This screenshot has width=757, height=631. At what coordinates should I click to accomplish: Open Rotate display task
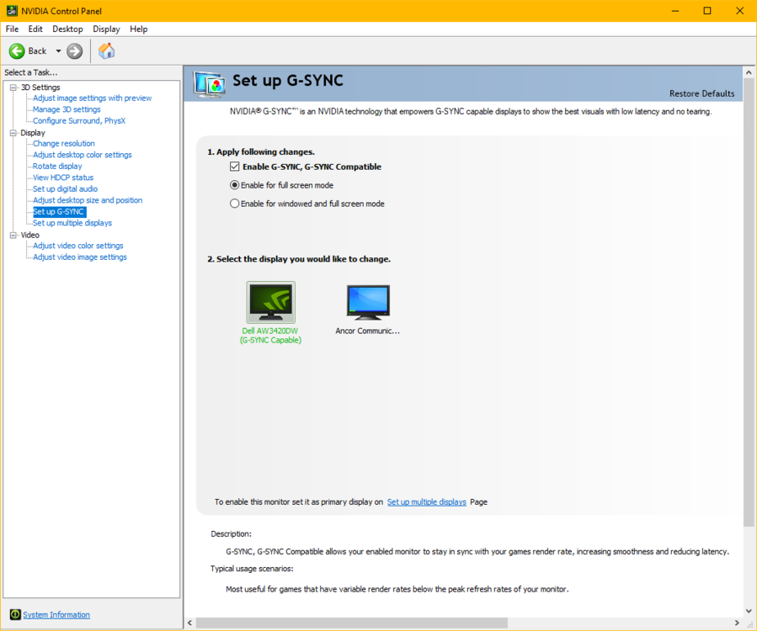pyautogui.click(x=57, y=166)
